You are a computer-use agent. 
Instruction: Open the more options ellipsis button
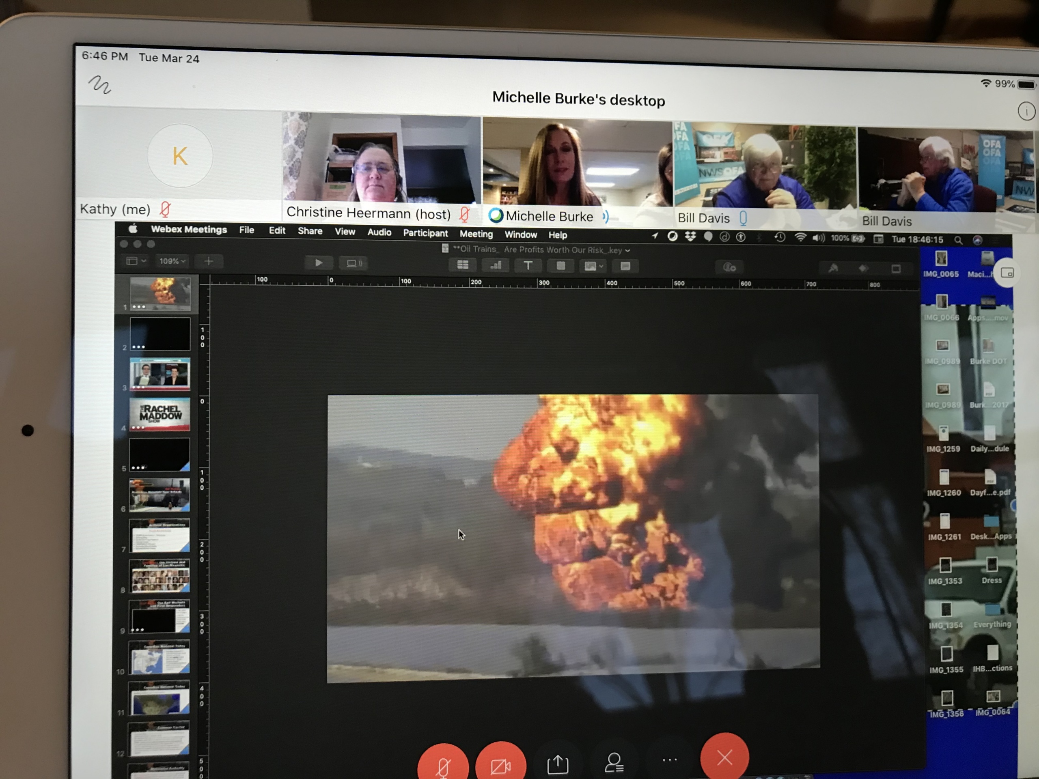coord(670,759)
